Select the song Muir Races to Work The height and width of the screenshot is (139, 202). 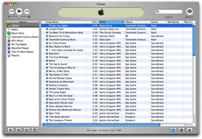[59, 46]
